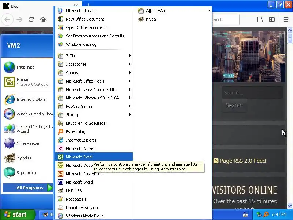Click the Everything search icon in programs list
This screenshot has height=220, width=293.
click(60, 132)
